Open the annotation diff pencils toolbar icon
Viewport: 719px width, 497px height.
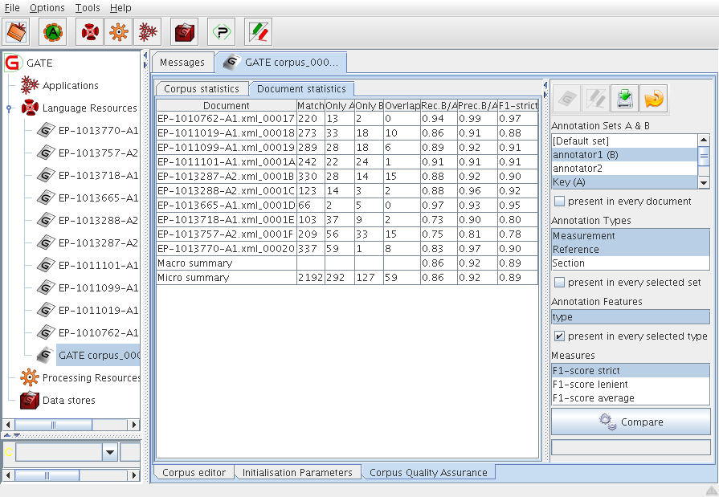pos(258,32)
